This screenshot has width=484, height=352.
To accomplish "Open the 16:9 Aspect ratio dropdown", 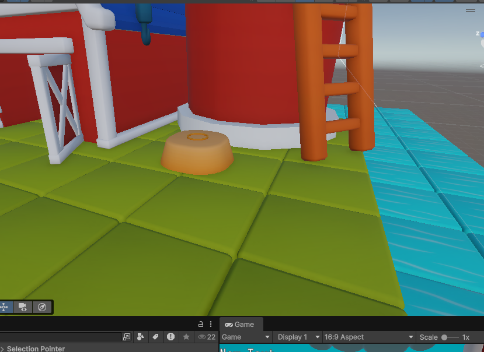I will click(368, 337).
